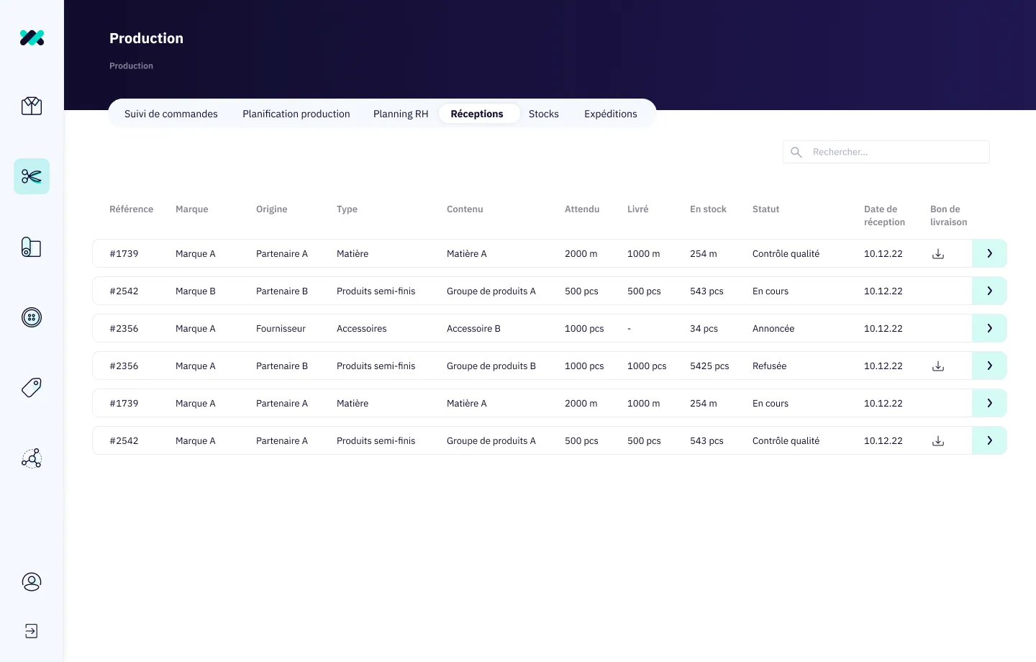
Task: Click the Statut column header
Action: [765, 209]
